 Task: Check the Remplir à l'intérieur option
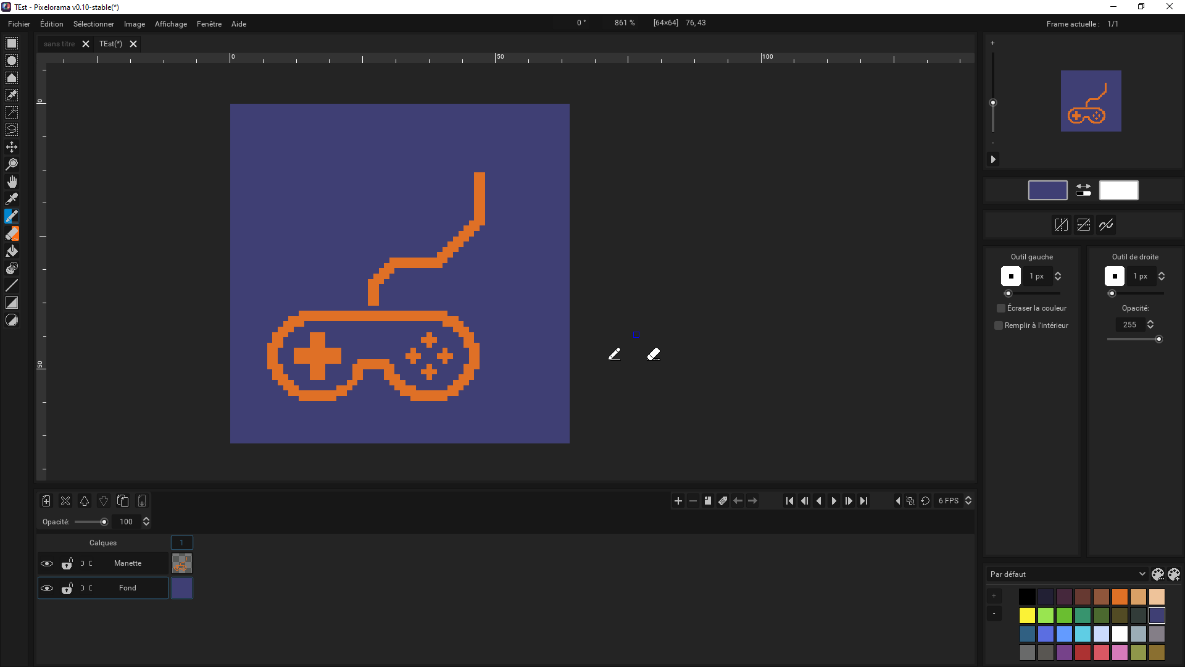999,325
